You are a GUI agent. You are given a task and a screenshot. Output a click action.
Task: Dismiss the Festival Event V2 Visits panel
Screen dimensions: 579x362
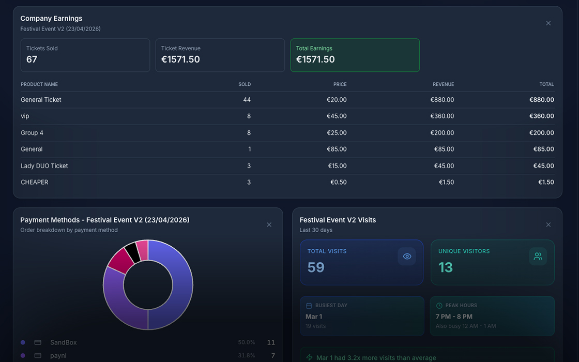click(x=548, y=224)
